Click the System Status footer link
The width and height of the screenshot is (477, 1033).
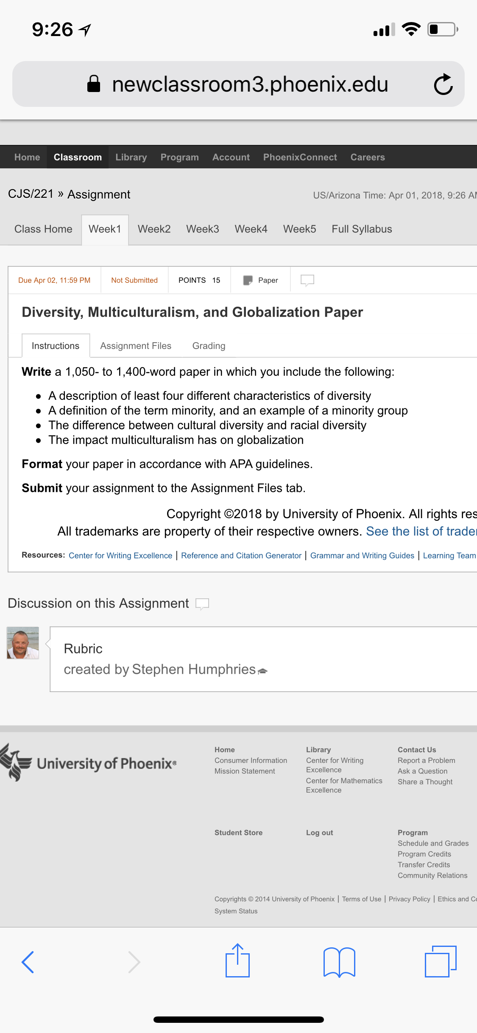pos(236,911)
